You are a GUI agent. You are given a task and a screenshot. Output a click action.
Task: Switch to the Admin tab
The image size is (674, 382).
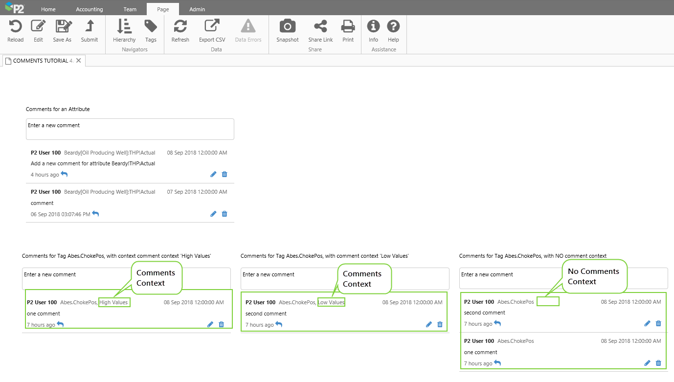pyautogui.click(x=197, y=9)
